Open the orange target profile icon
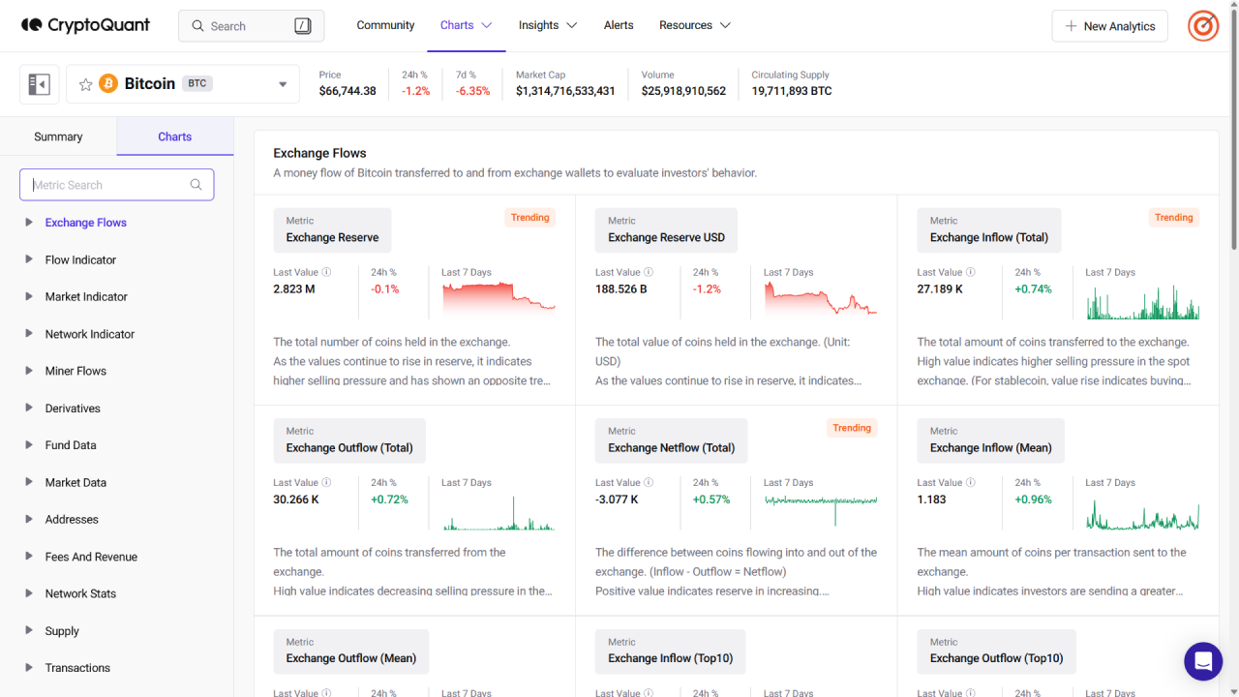 tap(1203, 26)
